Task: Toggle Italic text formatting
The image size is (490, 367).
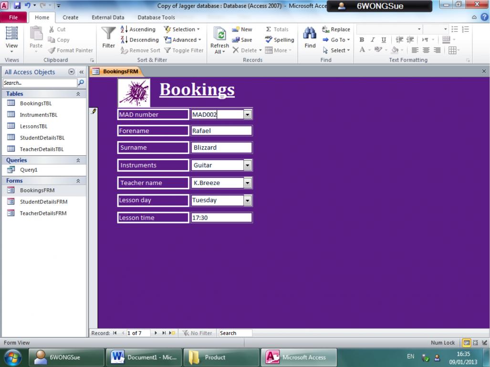Action: [x=373, y=40]
